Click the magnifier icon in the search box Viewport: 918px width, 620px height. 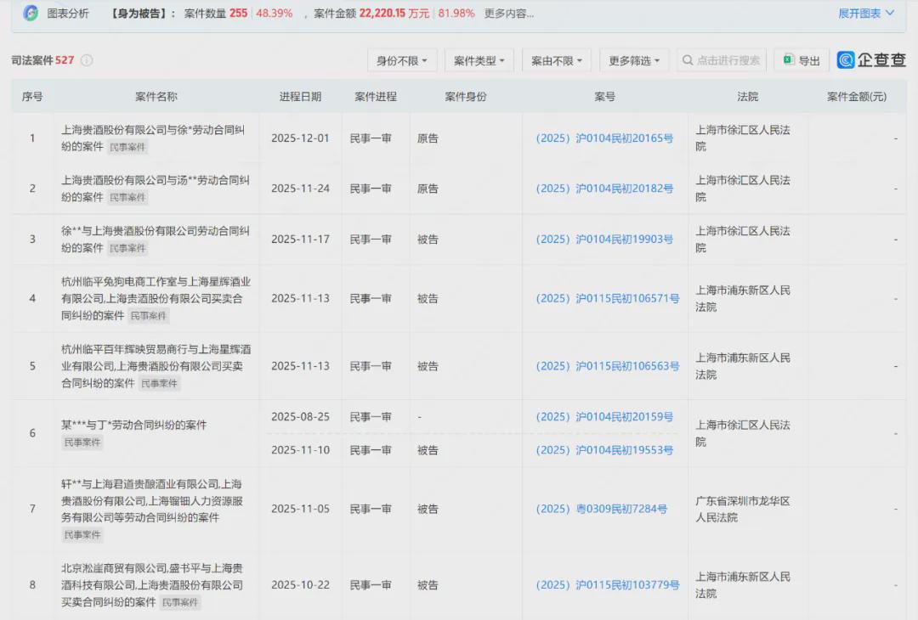[688, 60]
